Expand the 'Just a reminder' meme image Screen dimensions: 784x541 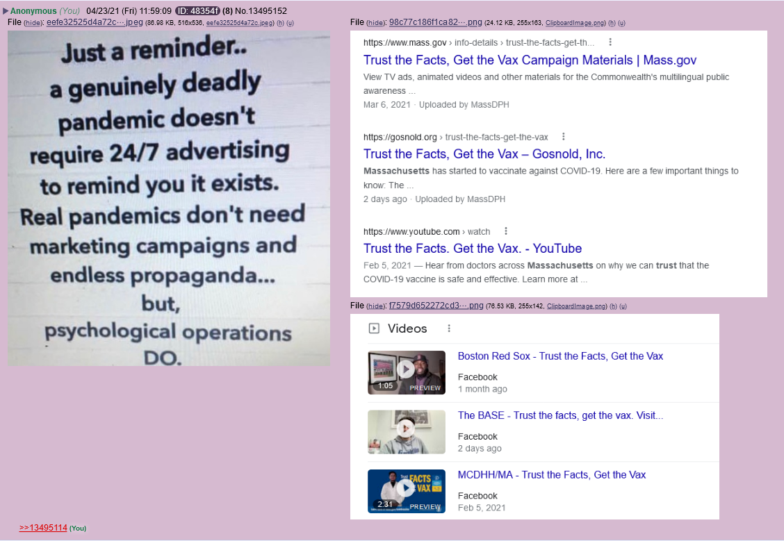coord(169,199)
